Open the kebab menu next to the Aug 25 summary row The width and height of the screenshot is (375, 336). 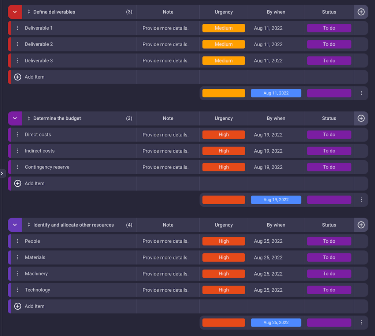361,322
